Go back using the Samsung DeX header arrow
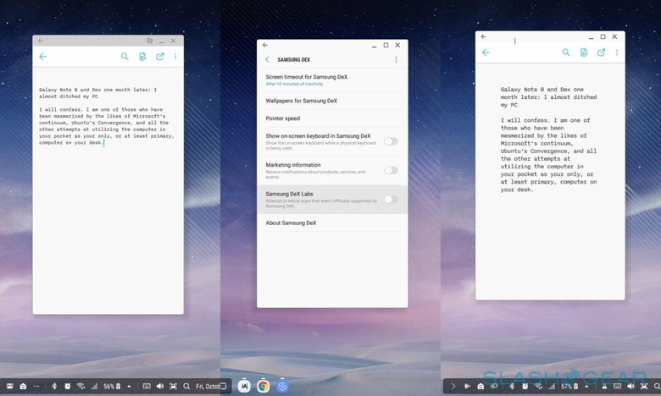 click(268, 60)
